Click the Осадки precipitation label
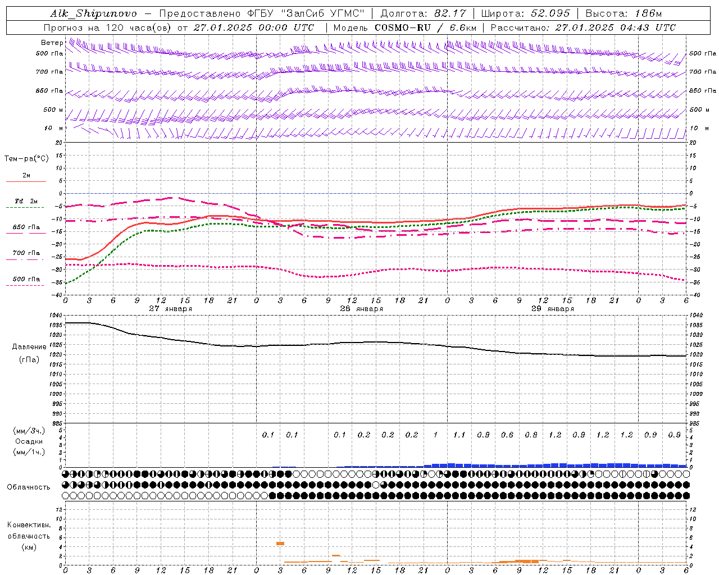The width and height of the screenshot is (719, 575). (x=29, y=441)
